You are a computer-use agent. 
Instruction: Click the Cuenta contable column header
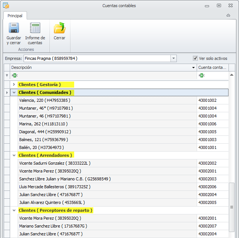tap(212, 67)
